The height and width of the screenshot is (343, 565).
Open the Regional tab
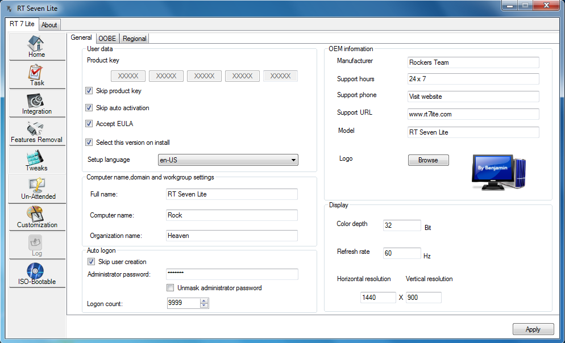[134, 39]
